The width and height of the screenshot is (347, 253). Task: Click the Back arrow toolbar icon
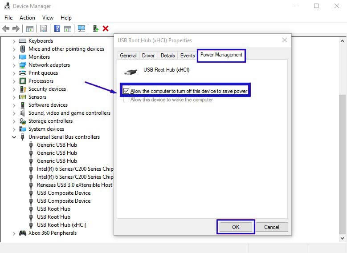pyautogui.click(x=6, y=28)
